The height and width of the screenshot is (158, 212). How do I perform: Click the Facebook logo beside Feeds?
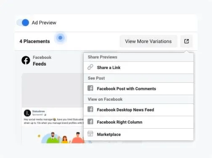[x=26, y=60]
